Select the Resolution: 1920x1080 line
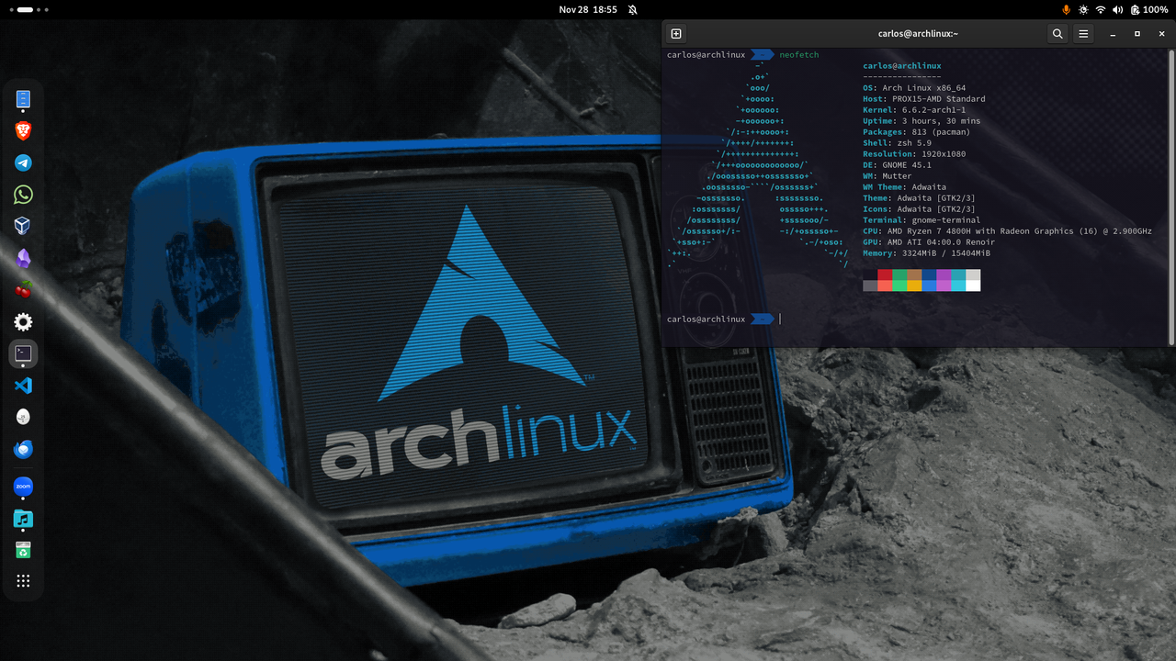1176x661 pixels. (x=914, y=154)
